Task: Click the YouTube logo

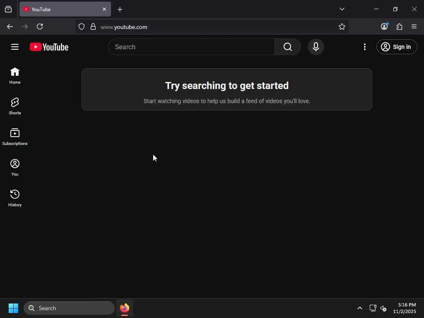Action: click(x=49, y=47)
